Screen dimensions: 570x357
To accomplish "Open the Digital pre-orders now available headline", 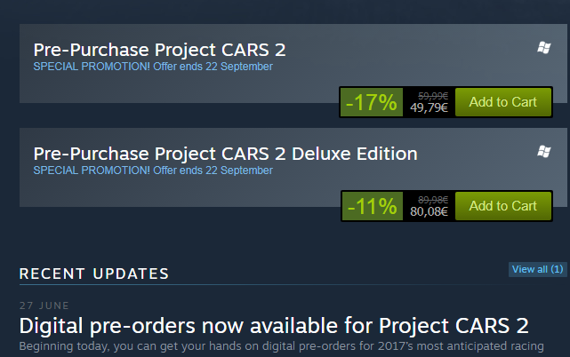I will point(274,324).
